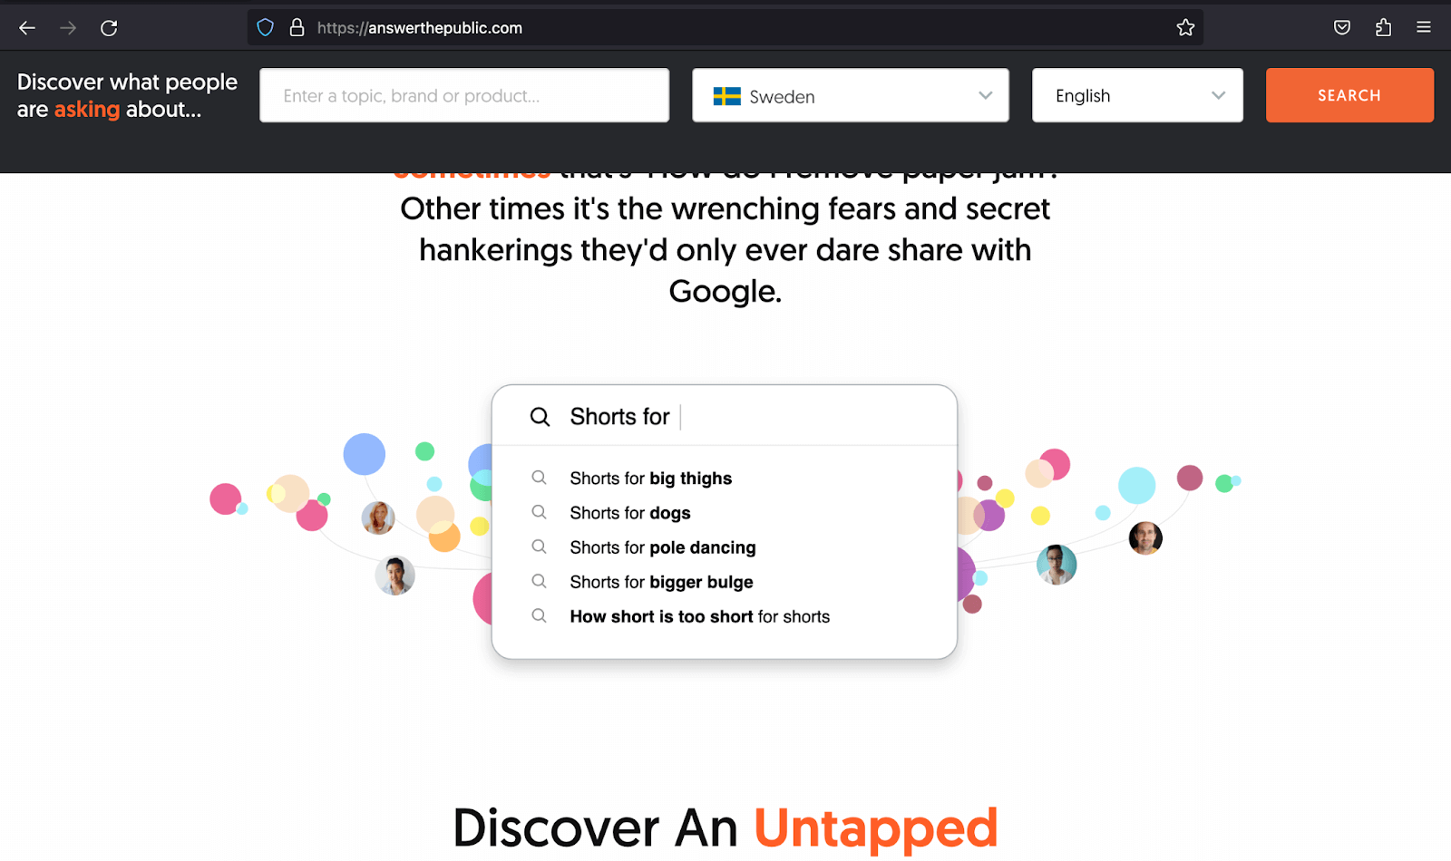The height and width of the screenshot is (861, 1451).
Task: Click the 'Discover An Untapped' heading
Action: point(725,827)
